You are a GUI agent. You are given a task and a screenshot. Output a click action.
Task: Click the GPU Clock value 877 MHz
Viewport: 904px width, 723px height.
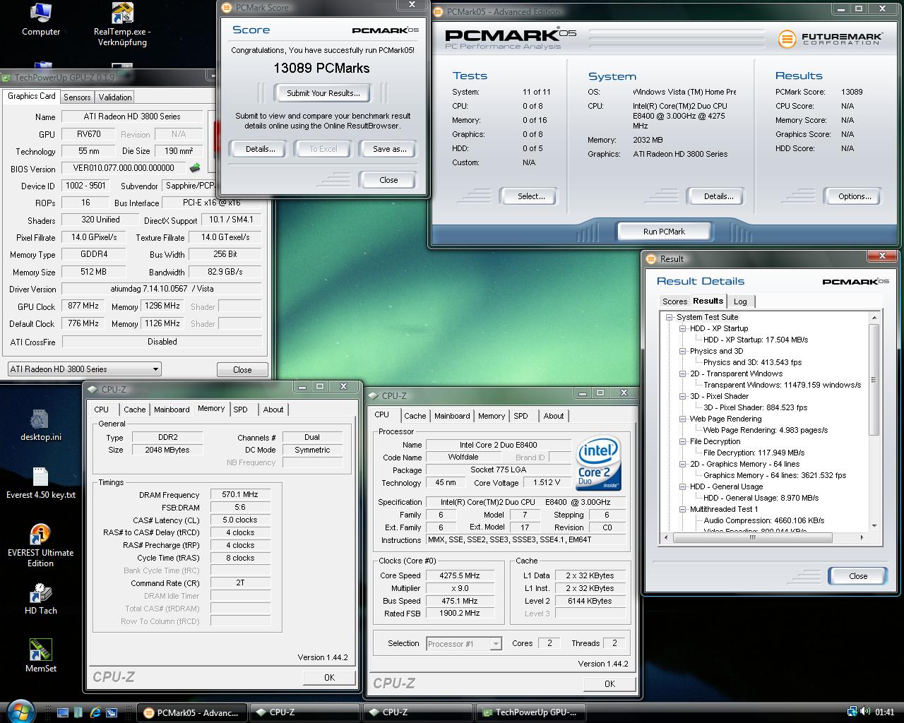[x=83, y=306]
